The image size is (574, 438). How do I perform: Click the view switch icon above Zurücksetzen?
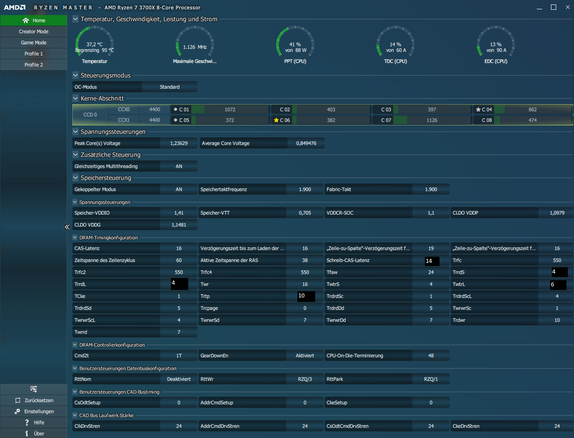point(34,389)
